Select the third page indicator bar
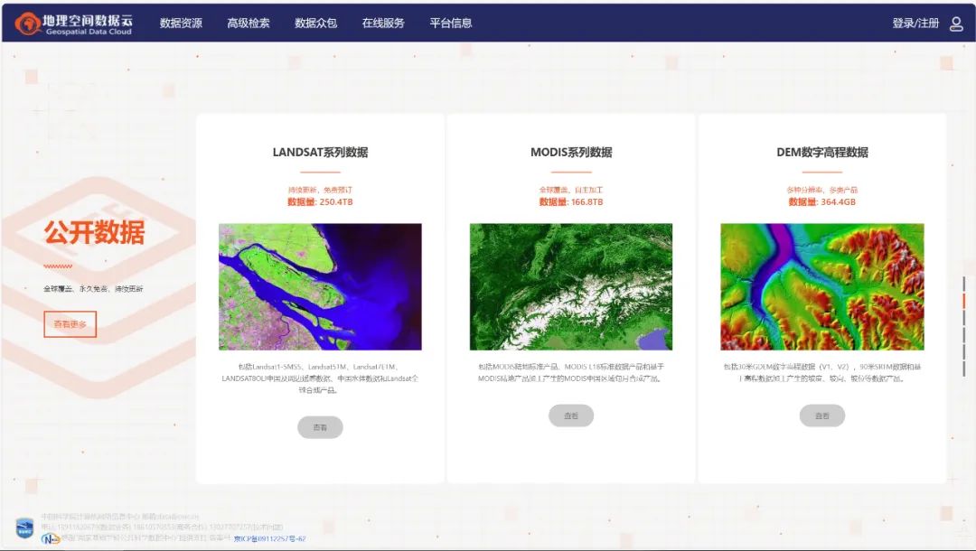 (x=964, y=318)
